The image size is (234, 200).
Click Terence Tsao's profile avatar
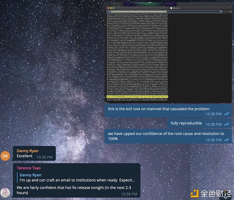(5, 193)
